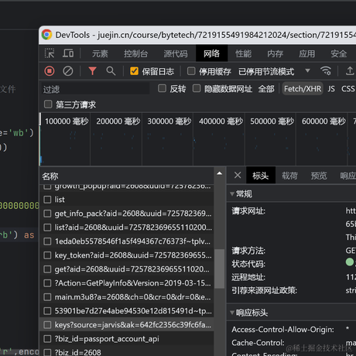Screen dimensions: 356x356
Task: Click the 引荐来源网址政策 label
Action: 264,290
